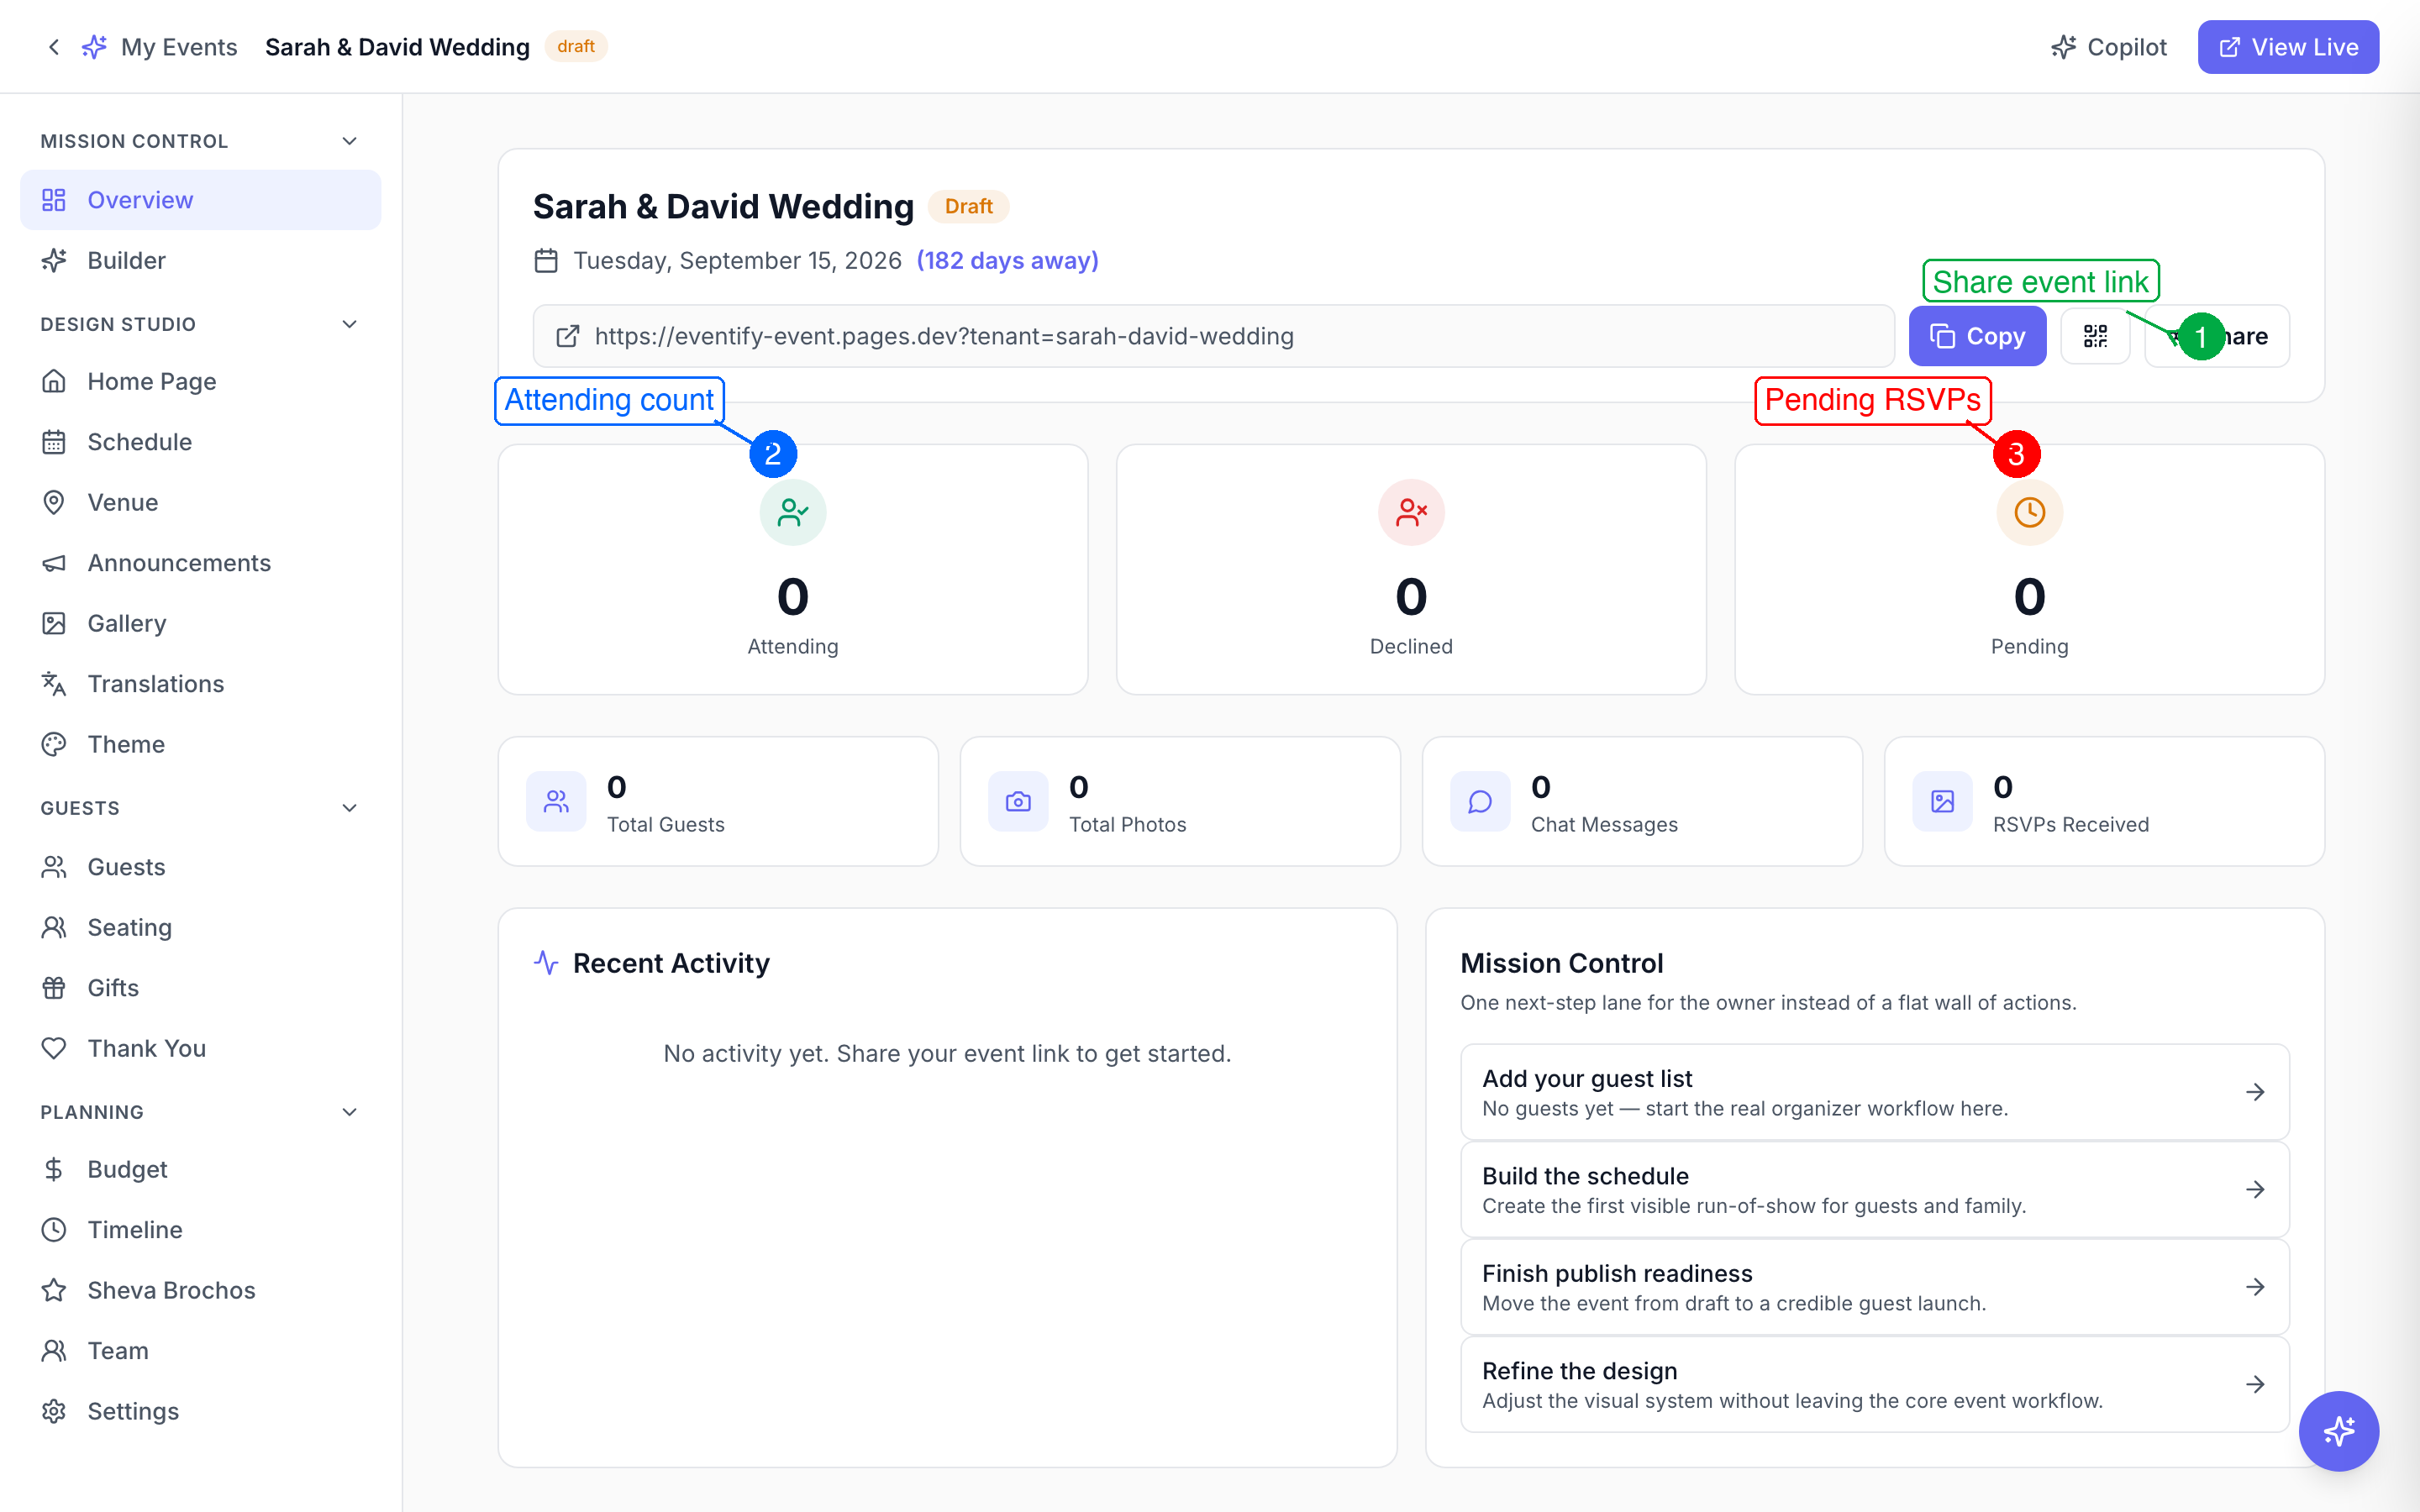Click the Total Photos camera icon
The width and height of the screenshot is (2420, 1512).
tap(1018, 801)
